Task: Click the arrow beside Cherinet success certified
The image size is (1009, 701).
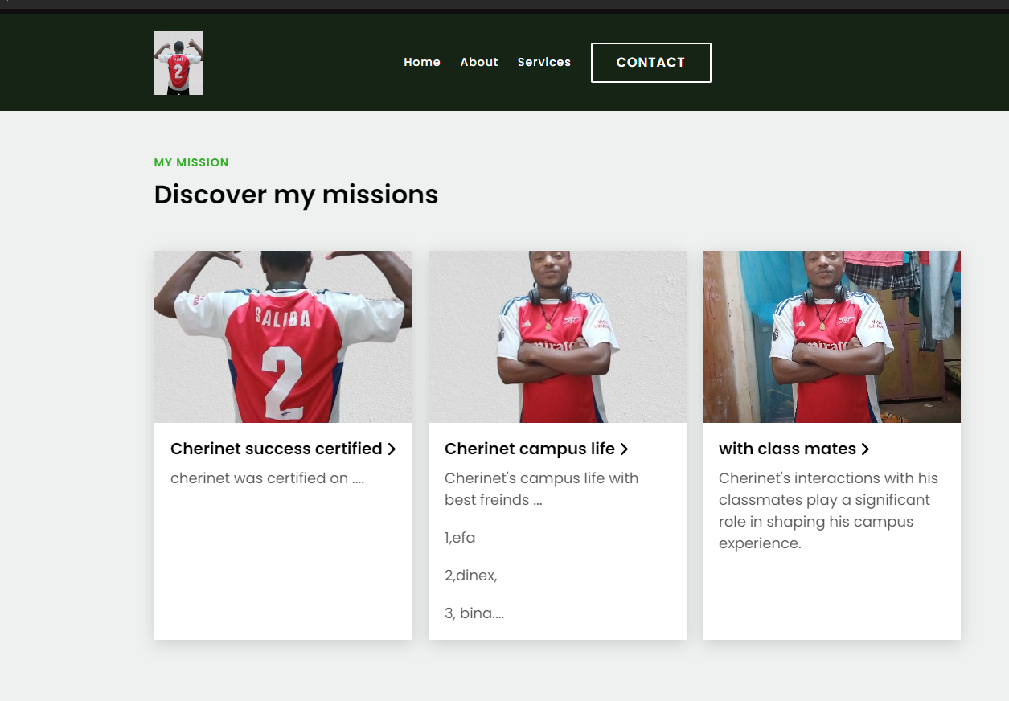Action: coord(392,449)
